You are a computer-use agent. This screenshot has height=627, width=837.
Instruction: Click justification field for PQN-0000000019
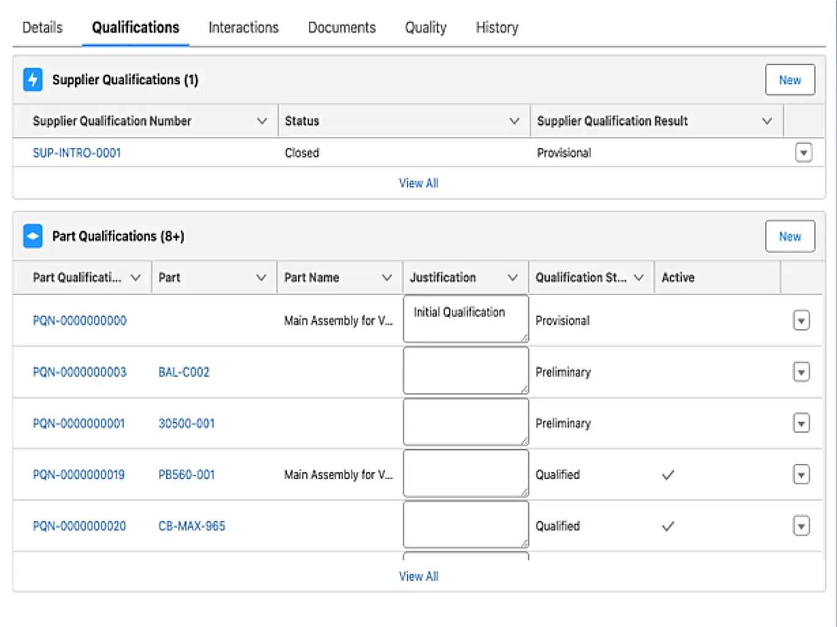(466, 473)
